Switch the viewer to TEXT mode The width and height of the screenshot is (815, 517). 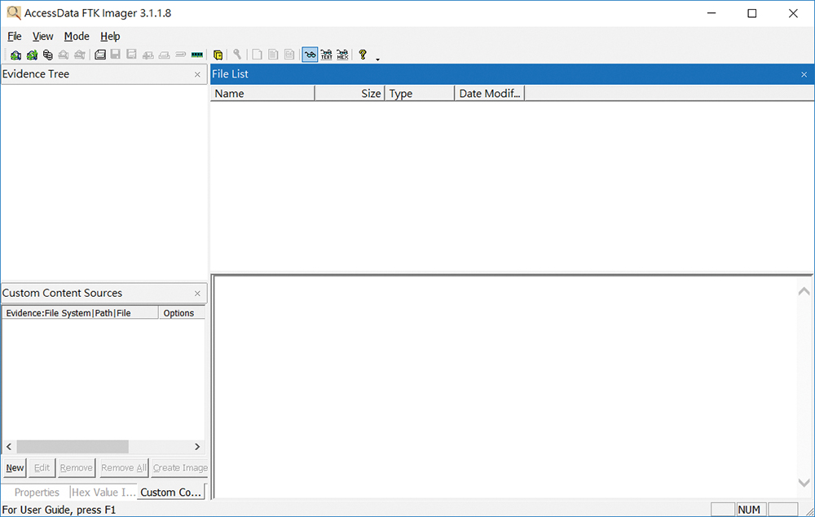327,55
